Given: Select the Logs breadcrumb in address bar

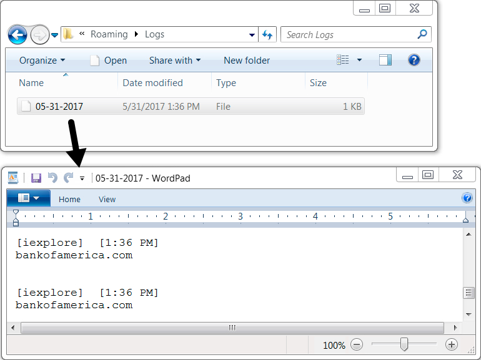Looking at the screenshot, I should point(154,34).
